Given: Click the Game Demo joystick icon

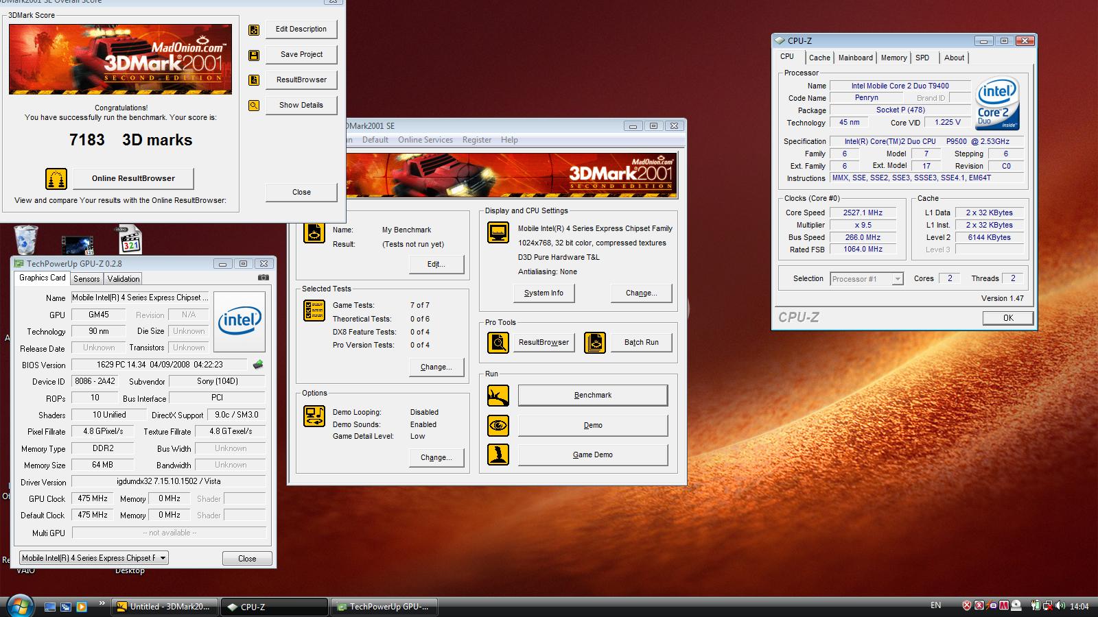Looking at the screenshot, I should click(x=498, y=455).
